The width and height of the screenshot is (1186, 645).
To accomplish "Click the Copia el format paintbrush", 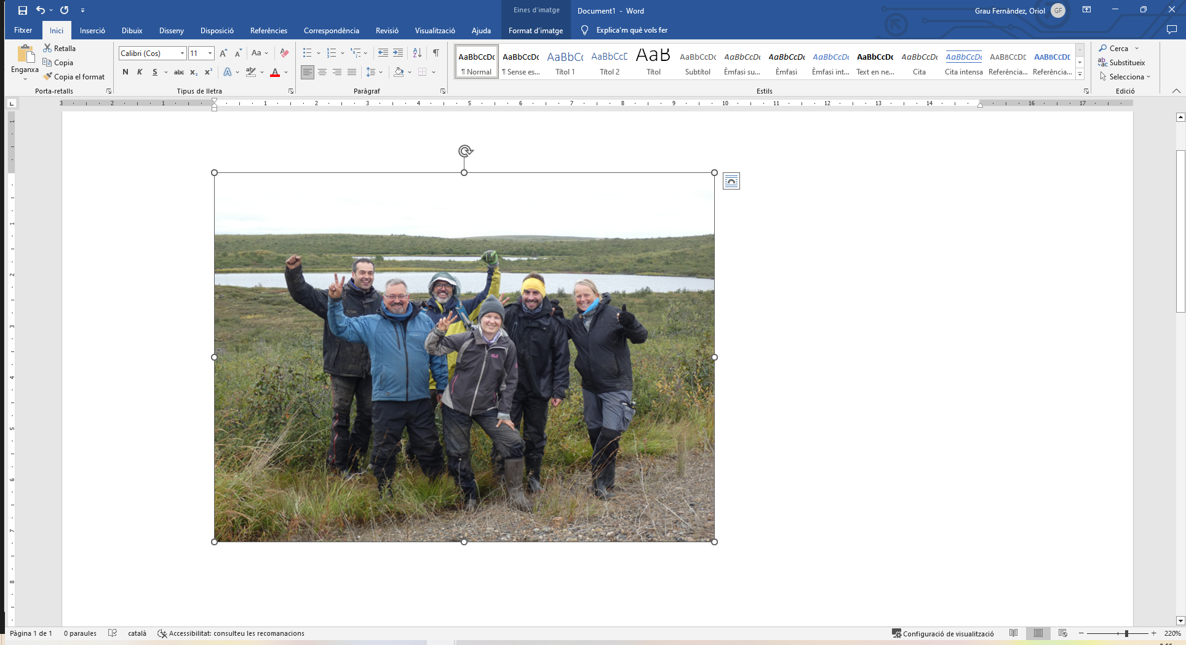I will coord(74,77).
